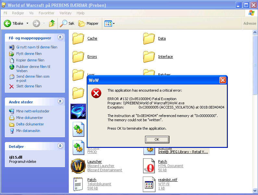Click the realmlist.wtf file name
Image resolution: width=258 pixels, height=195 pixels.
[x=168, y=180]
